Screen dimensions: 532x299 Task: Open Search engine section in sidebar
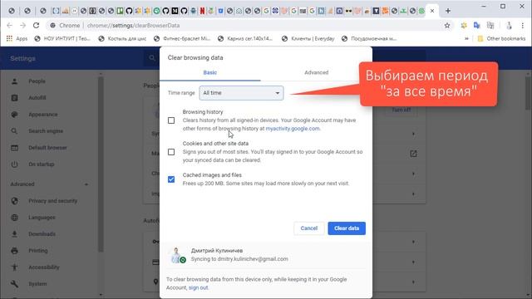(46, 131)
